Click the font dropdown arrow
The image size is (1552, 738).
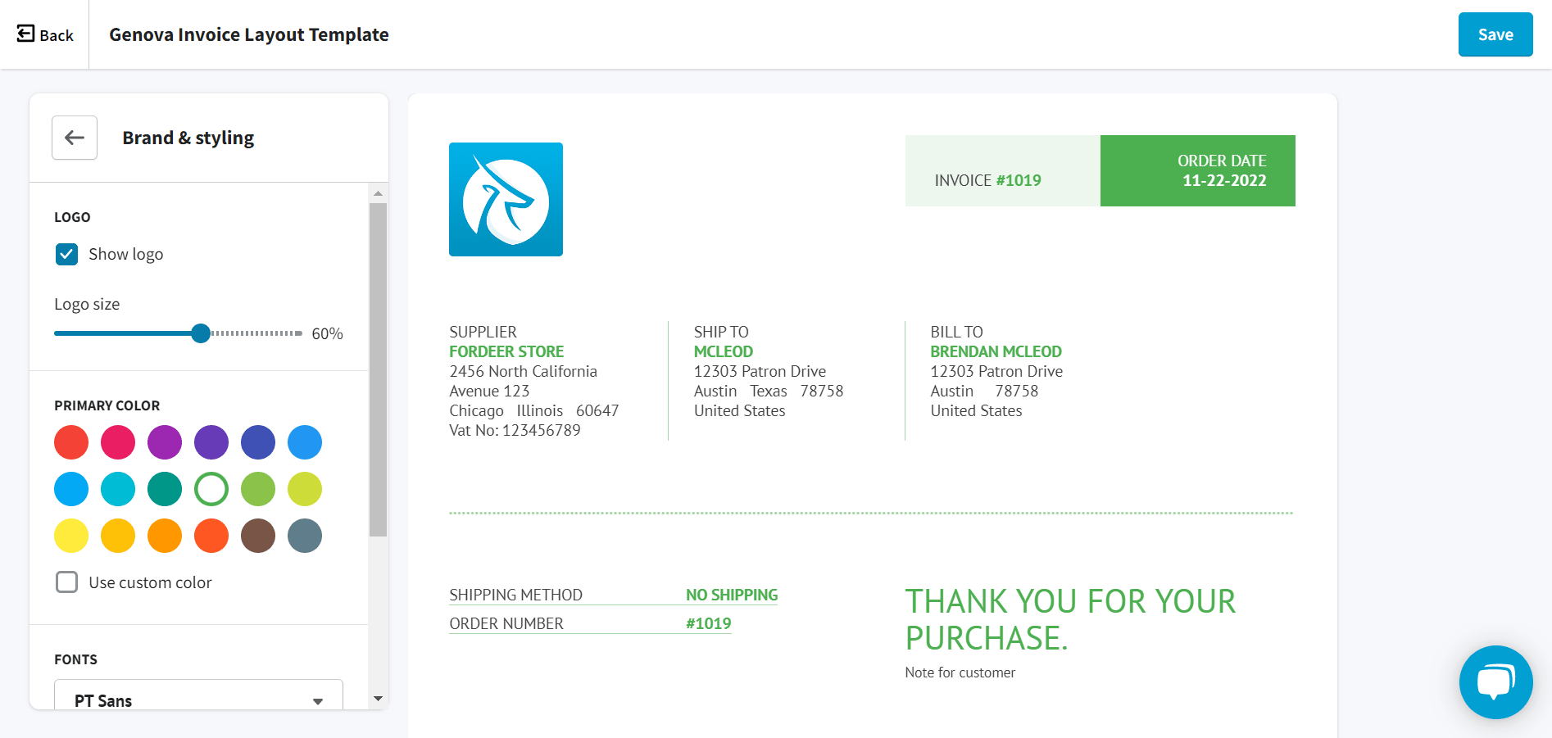[x=318, y=701]
